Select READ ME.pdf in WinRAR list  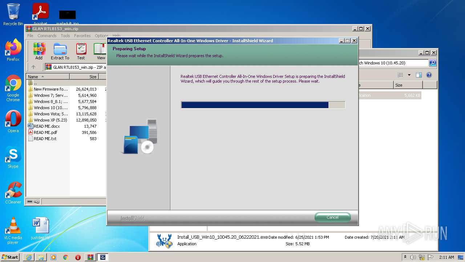66,132
